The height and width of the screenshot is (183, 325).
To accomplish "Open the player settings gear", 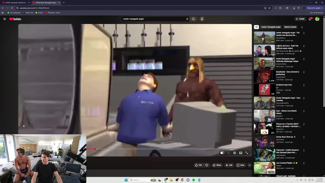I will pyautogui.click(x=234, y=153).
